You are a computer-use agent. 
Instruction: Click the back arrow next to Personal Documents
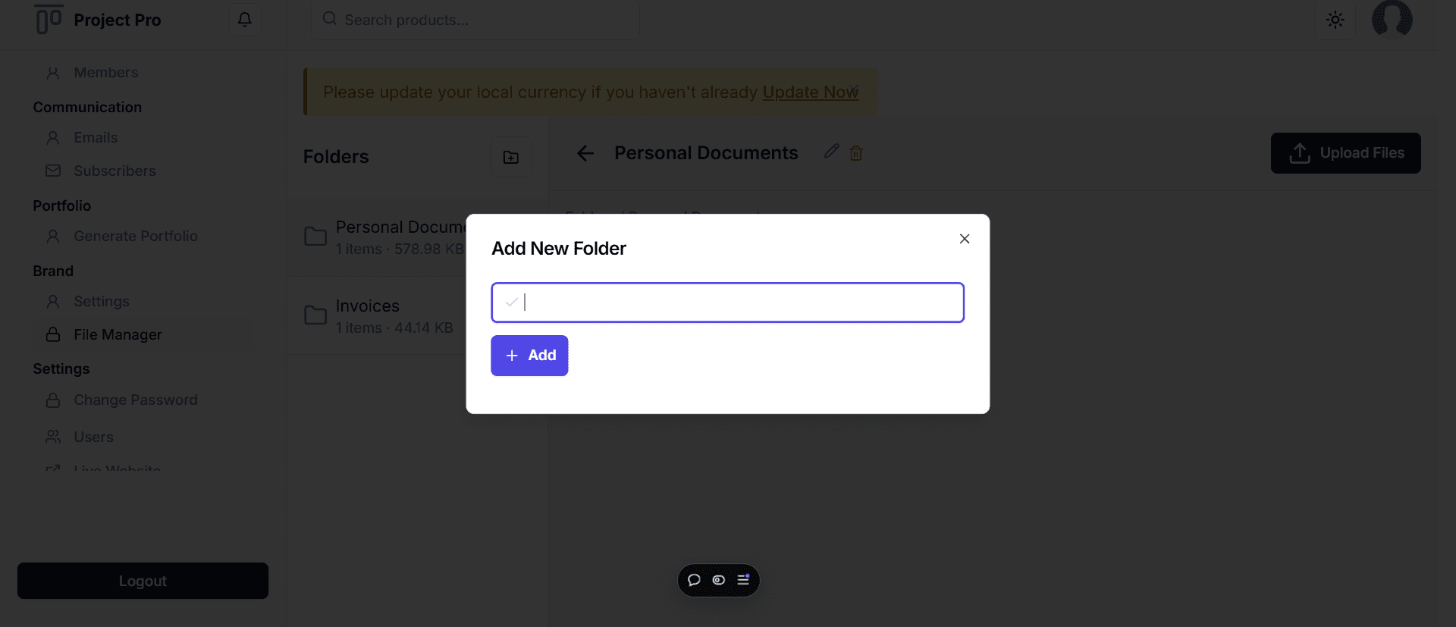click(585, 153)
